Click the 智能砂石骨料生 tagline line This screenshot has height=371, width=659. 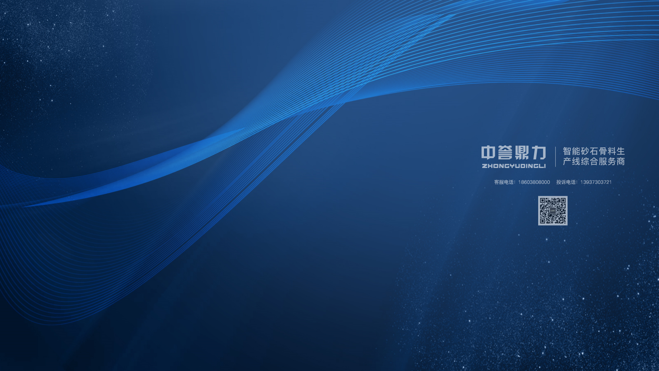click(593, 151)
